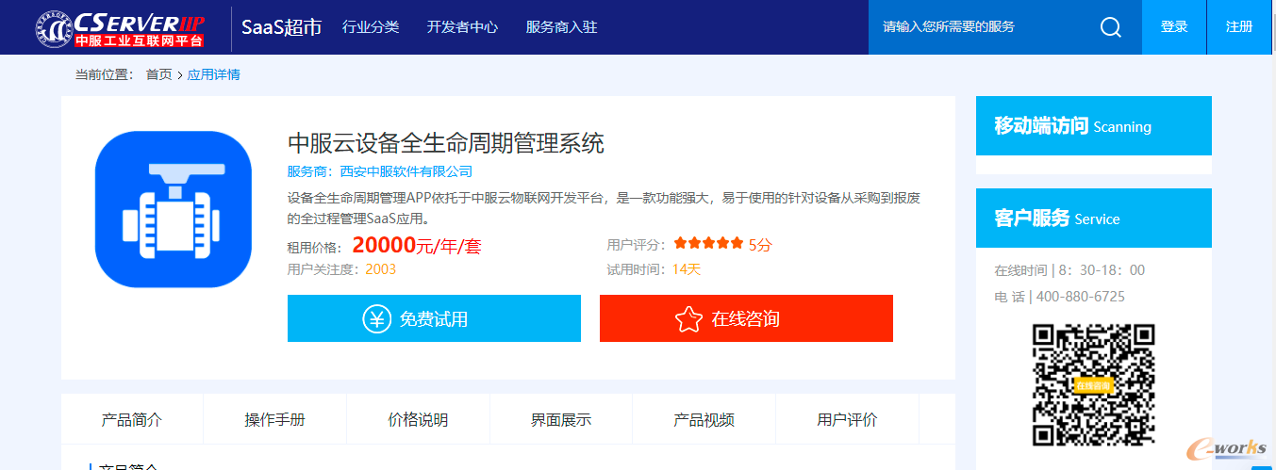The image size is (1276, 470).
Task: Click the 用户关注度 value 2003
Action: [x=380, y=268]
